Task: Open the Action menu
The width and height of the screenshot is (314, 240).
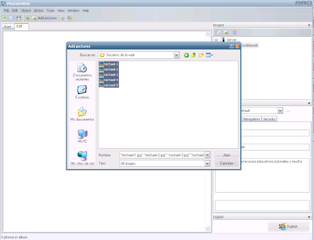Action: tap(39, 11)
